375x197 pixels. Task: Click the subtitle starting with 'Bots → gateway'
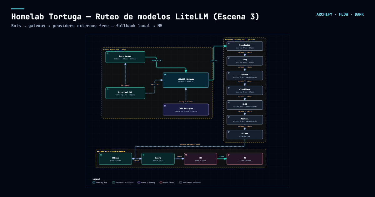(87, 26)
